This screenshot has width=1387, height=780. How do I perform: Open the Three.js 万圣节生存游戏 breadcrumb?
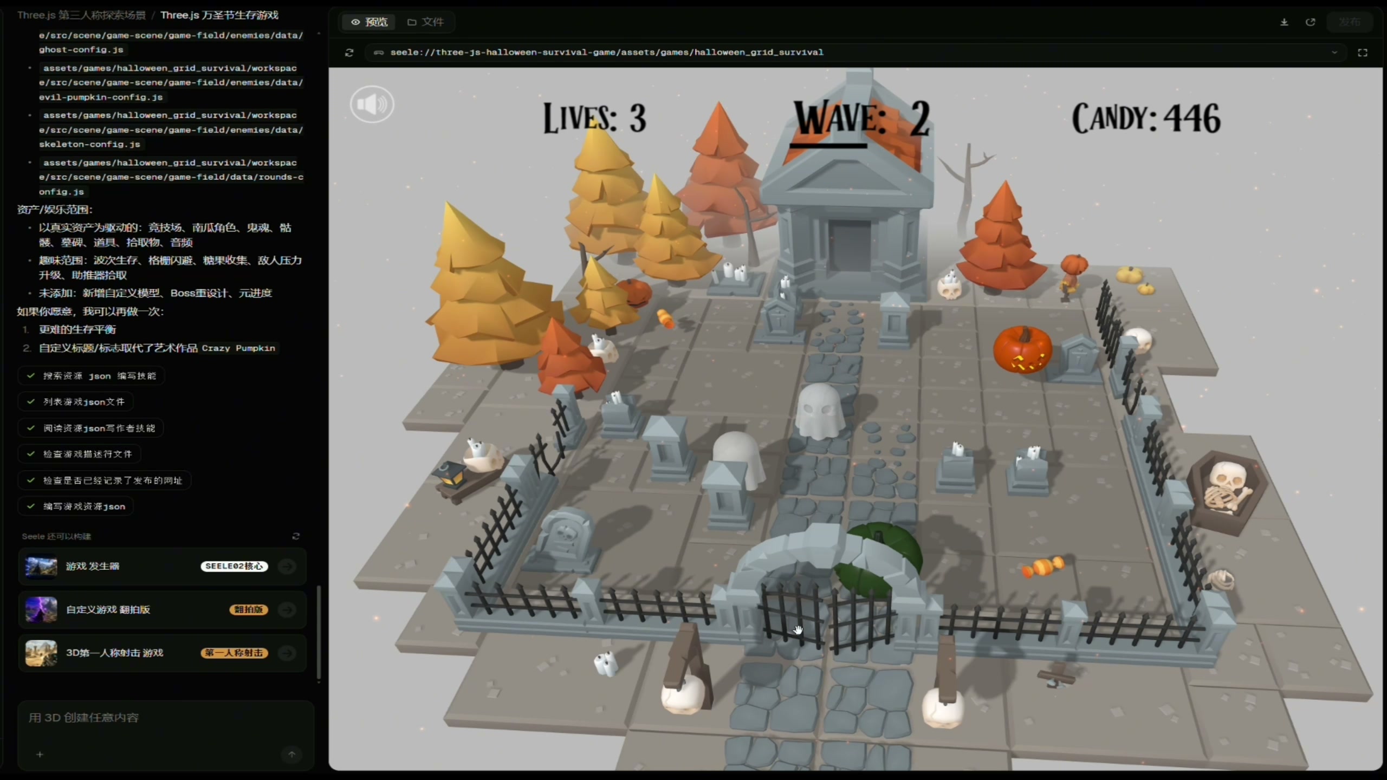(219, 15)
